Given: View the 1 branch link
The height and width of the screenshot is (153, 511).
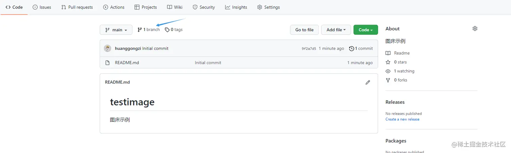Looking at the screenshot, I should click(149, 30).
